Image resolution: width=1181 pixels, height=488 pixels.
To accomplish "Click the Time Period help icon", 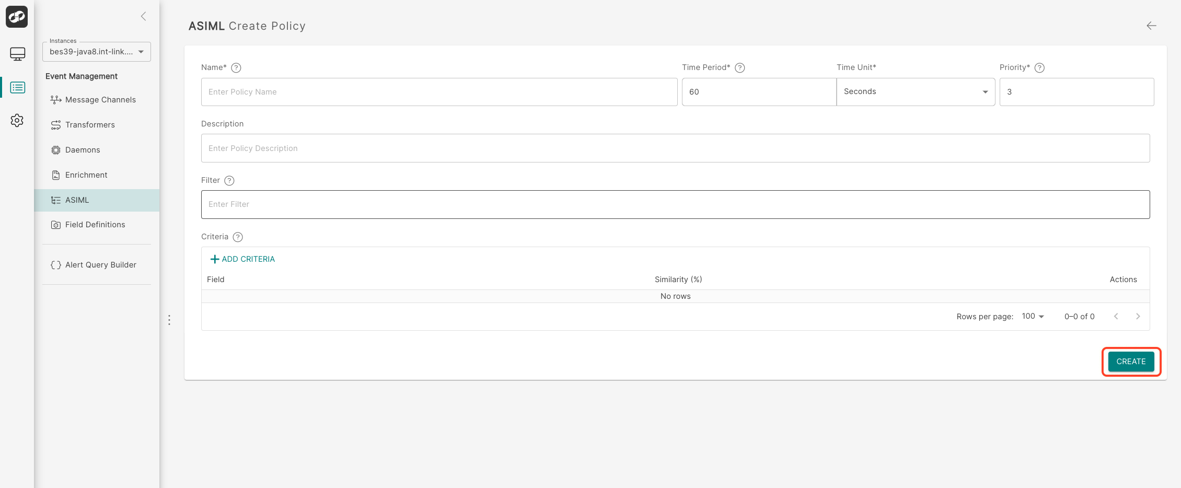I will [740, 67].
